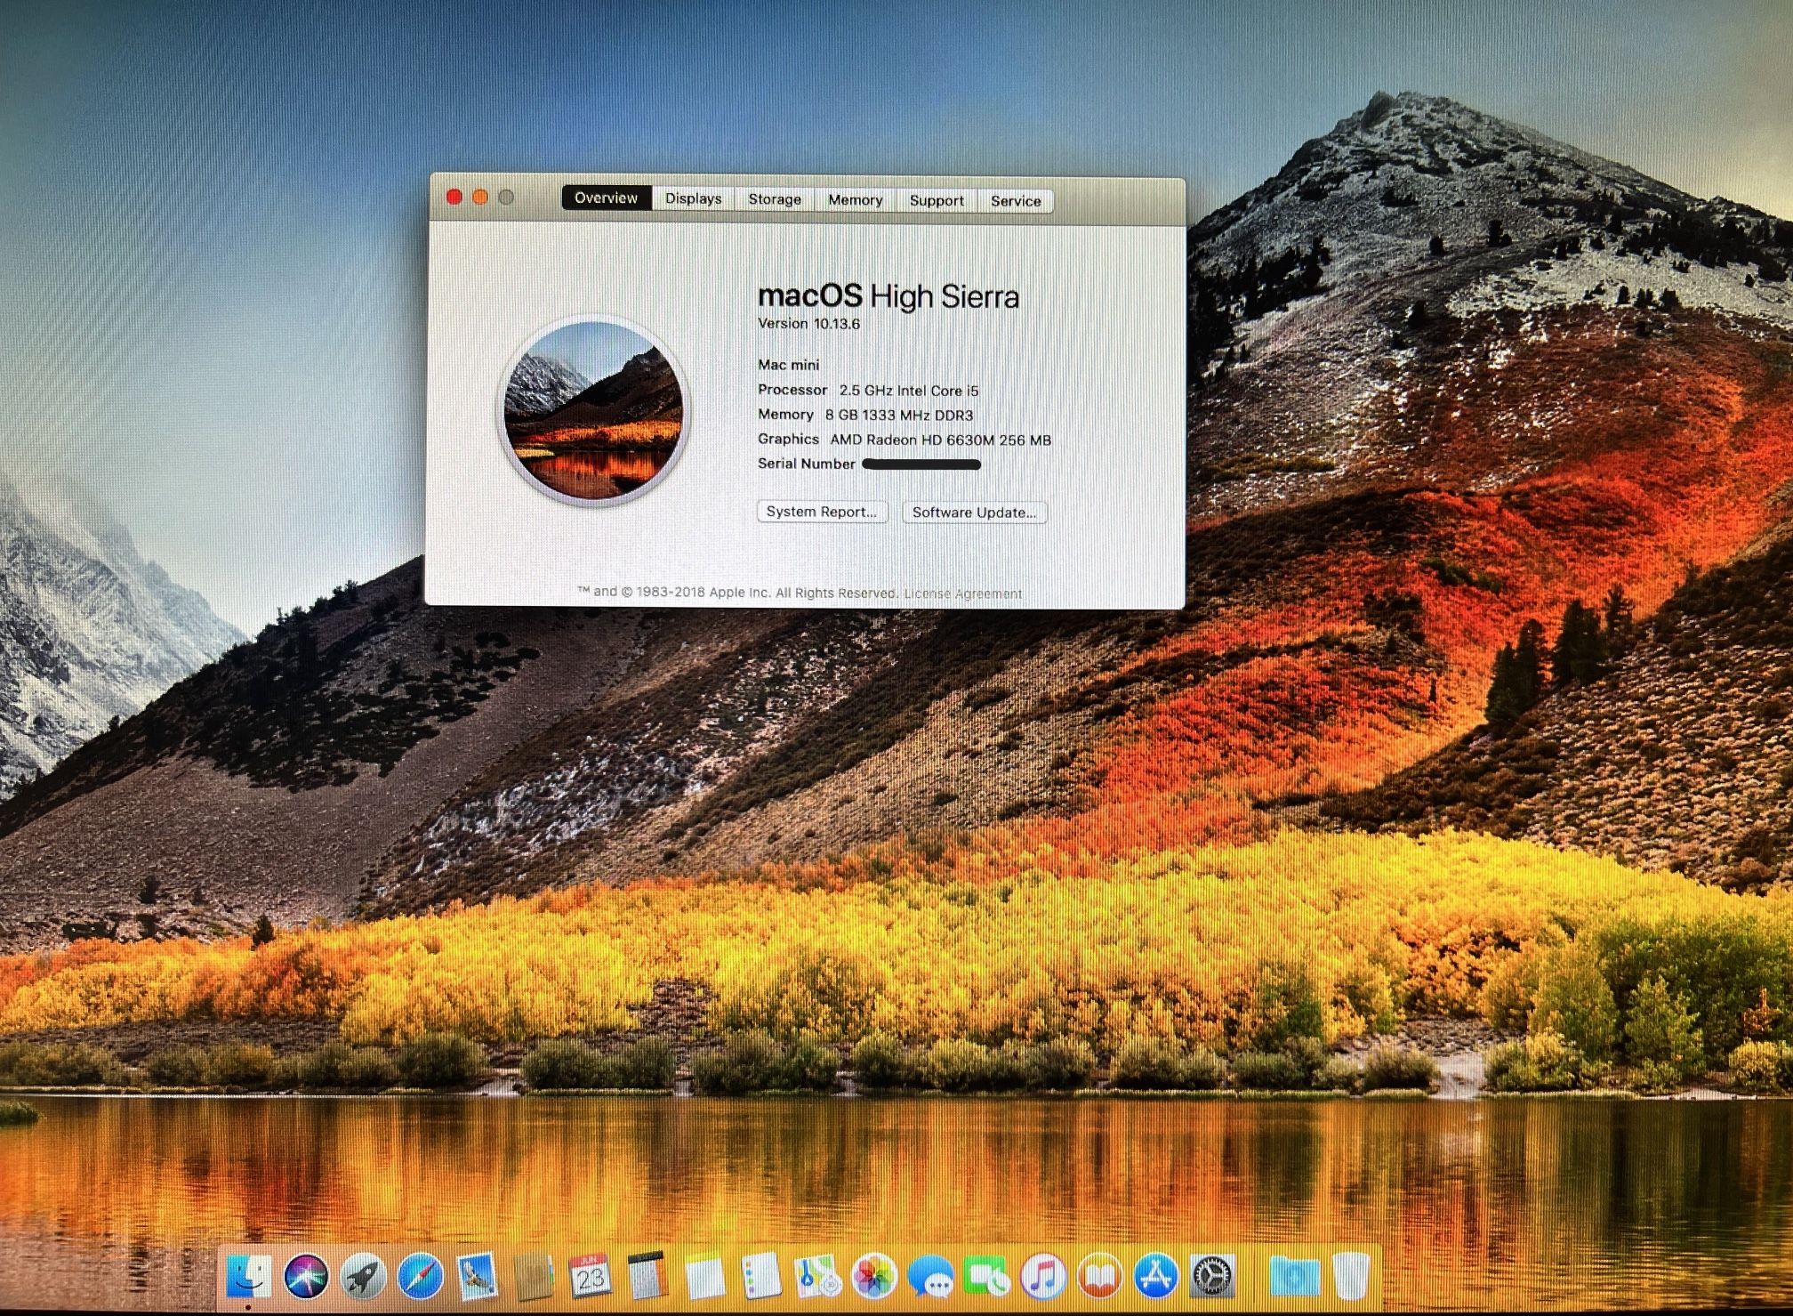Switch to the Displays tab
The image size is (1793, 1316).
tap(694, 199)
